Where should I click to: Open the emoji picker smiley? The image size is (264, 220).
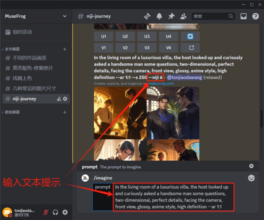(x=251, y=178)
